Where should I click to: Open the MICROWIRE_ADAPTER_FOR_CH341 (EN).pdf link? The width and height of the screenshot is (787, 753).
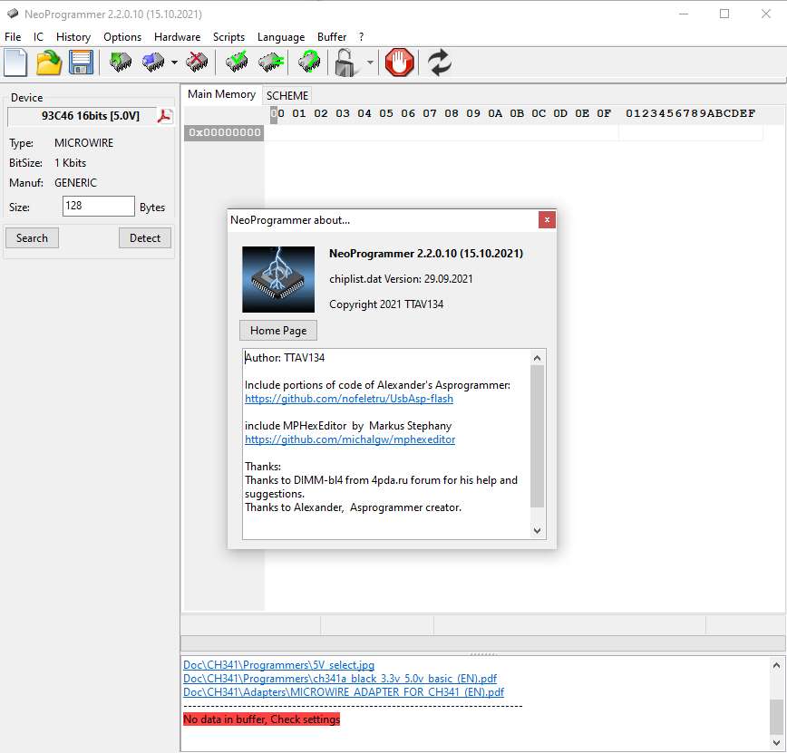344,691
